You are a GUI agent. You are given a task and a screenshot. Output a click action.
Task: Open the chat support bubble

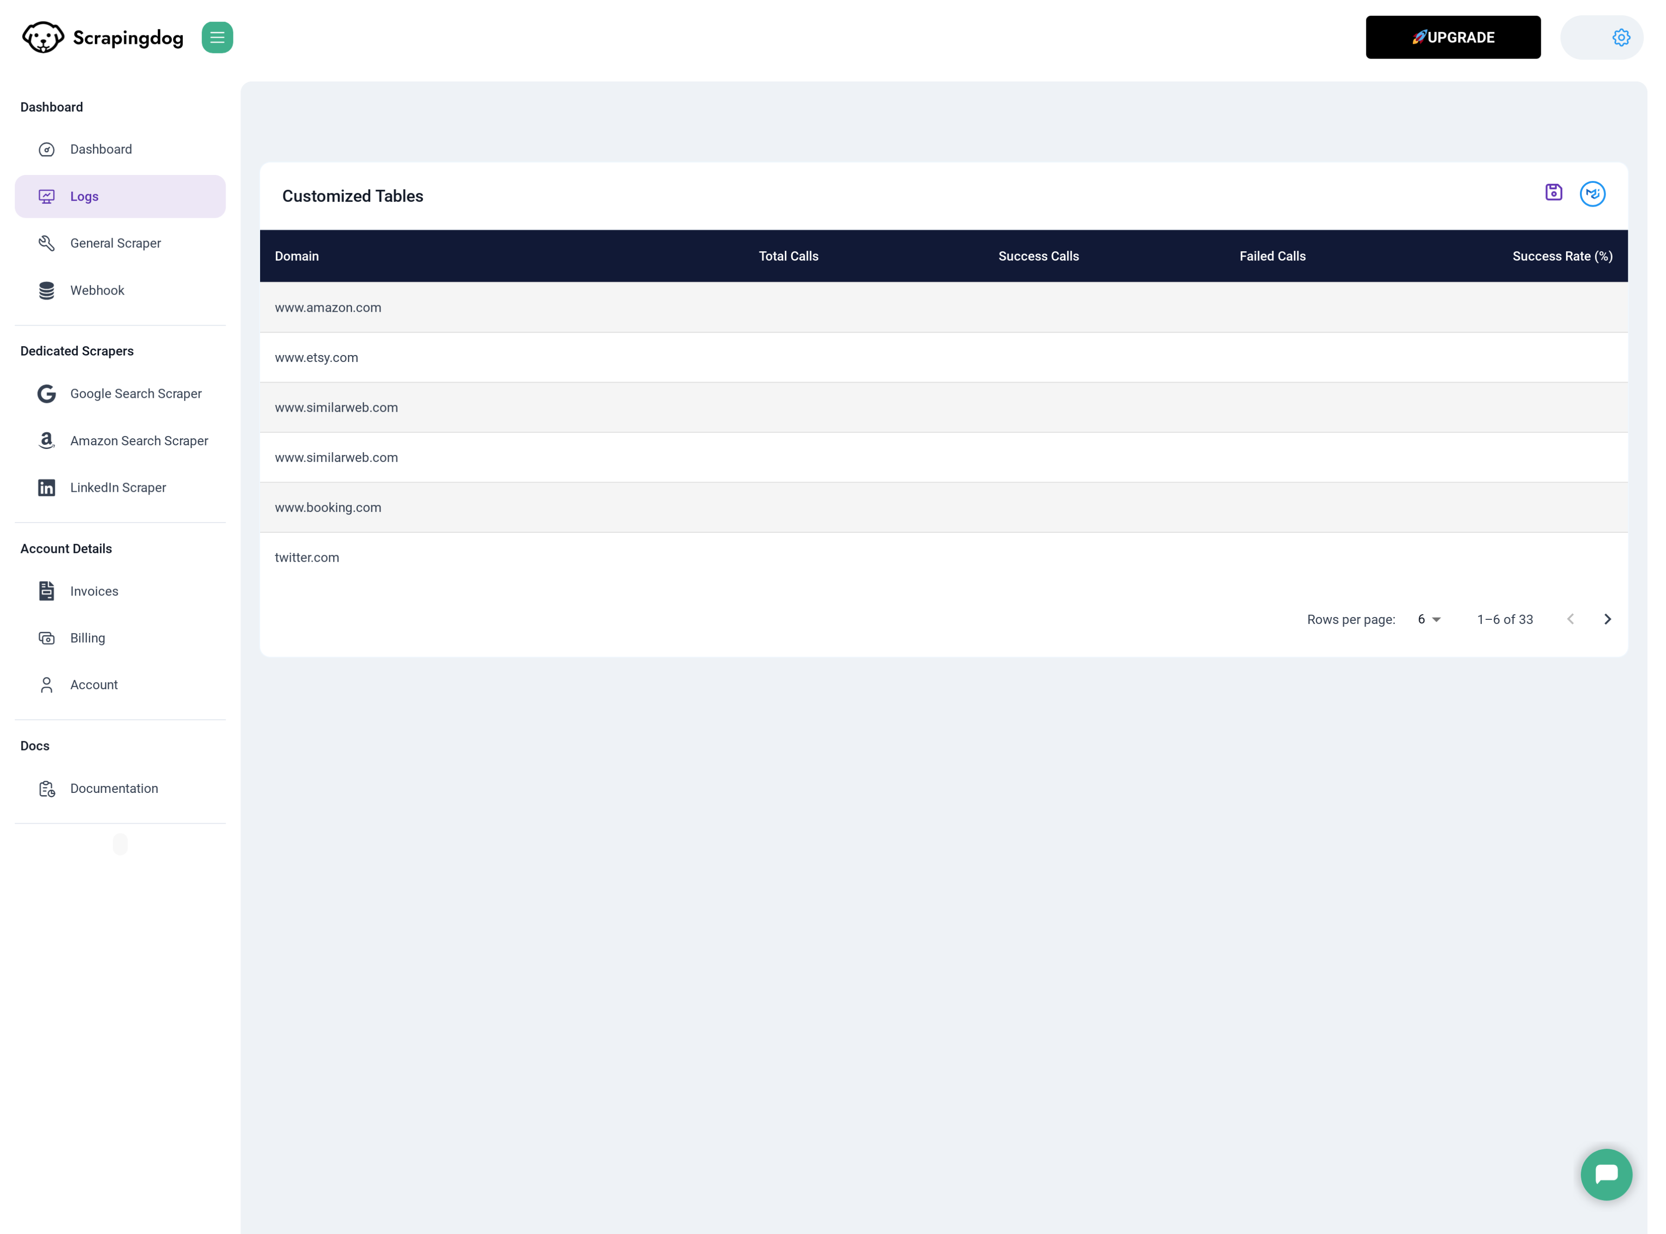click(x=1606, y=1174)
